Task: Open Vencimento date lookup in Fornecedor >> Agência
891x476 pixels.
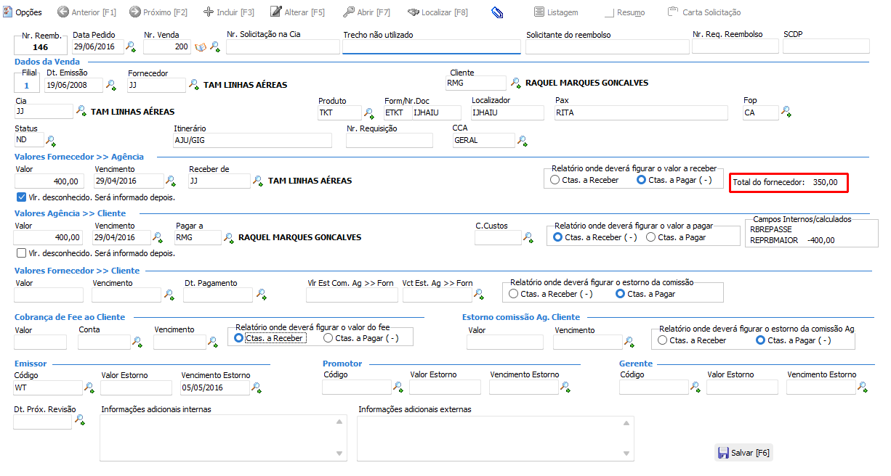Action: tap(171, 181)
